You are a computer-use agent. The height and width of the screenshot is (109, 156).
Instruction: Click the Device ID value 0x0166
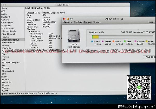(46, 25)
